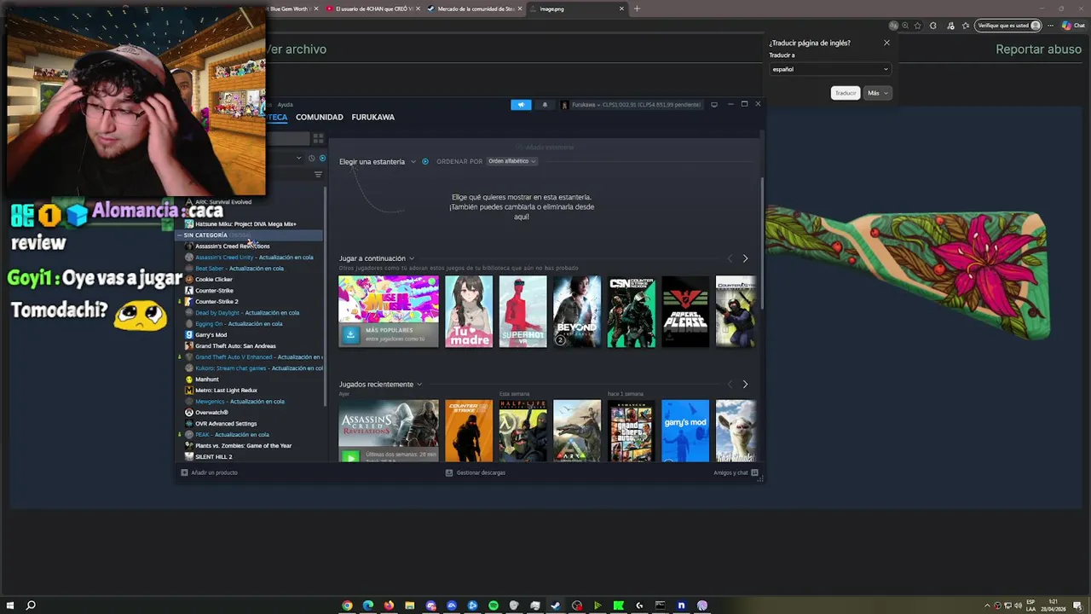Open Gestionar descargas in Steam footer
The height and width of the screenshot is (614, 1091).
(476, 472)
